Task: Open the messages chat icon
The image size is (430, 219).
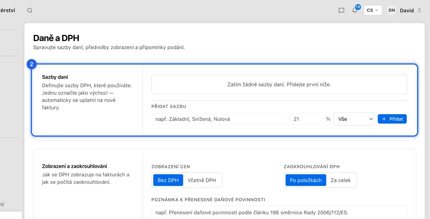Action: (341, 11)
